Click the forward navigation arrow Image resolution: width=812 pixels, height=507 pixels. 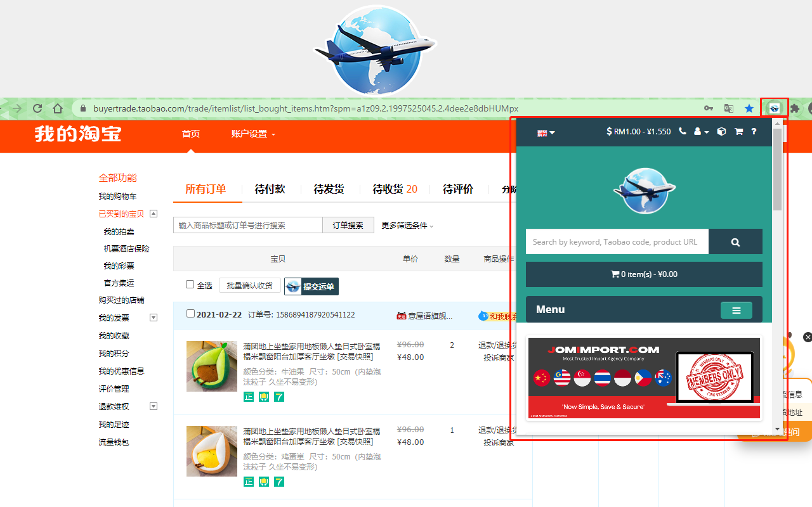(17, 108)
